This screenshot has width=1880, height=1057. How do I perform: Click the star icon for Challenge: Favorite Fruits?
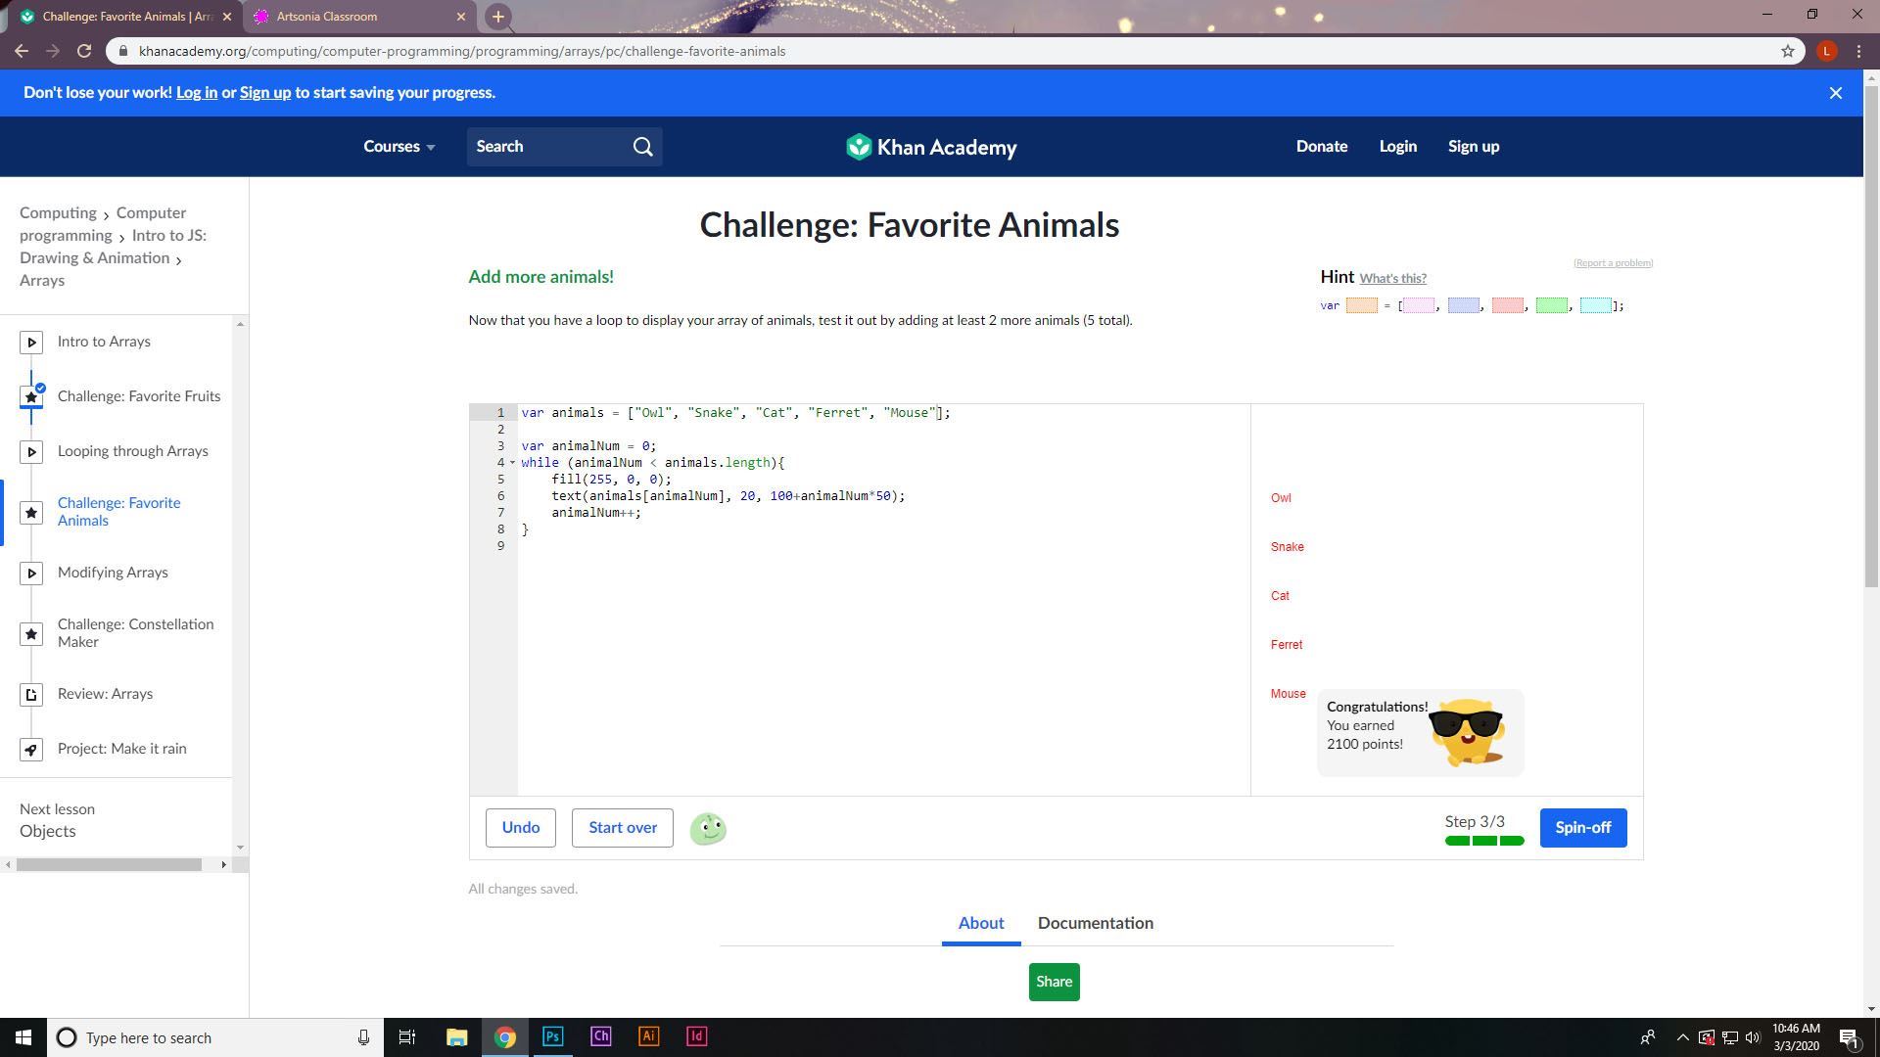pyautogui.click(x=31, y=396)
